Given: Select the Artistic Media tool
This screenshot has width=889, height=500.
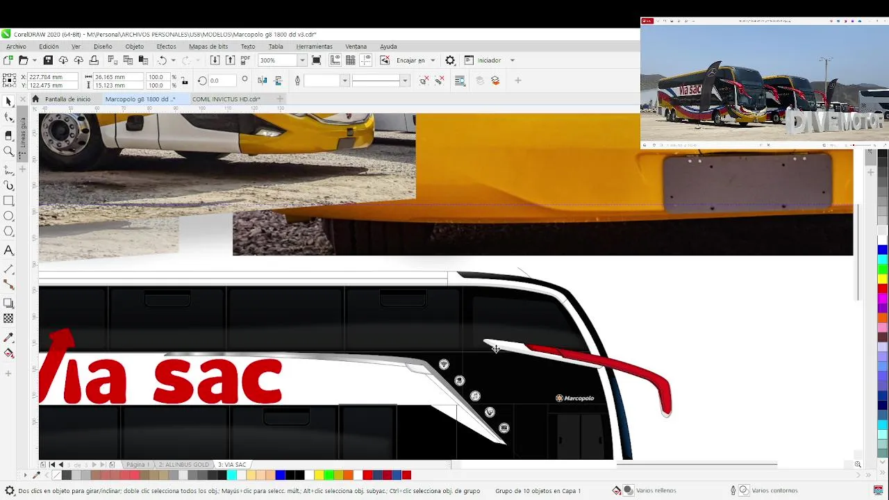Looking at the screenshot, I should pos(8,185).
